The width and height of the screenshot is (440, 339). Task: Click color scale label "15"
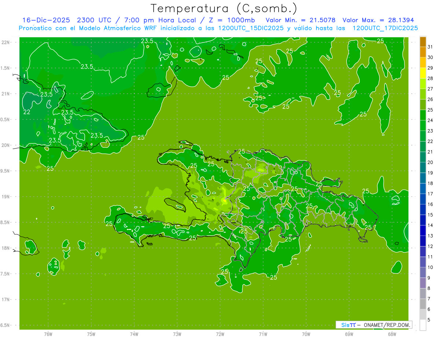coord(430,215)
